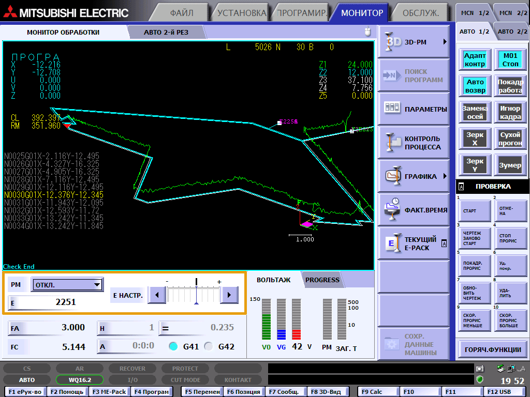Disable the M01 Стоп toggle
This screenshot has height=397, width=530.
(x=510, y=59)
